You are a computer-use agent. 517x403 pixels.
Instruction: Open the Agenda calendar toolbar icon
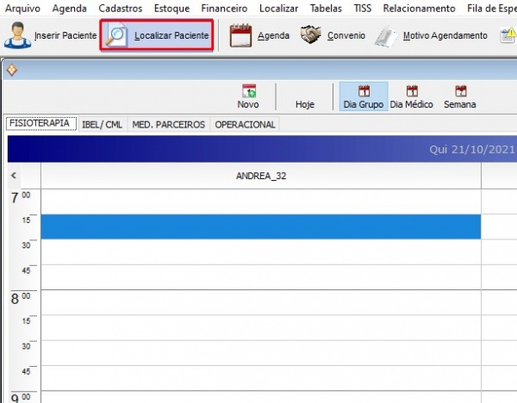pos(241,36)
